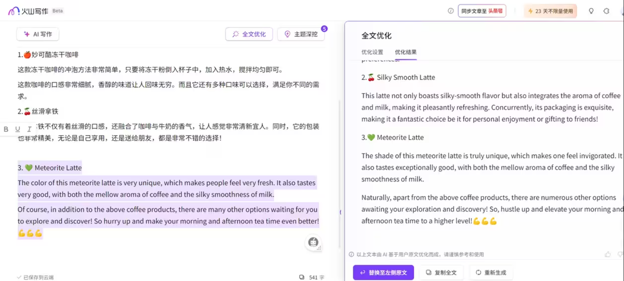Click paragraph starting 'The color of this meteorite'

tap(167, 189)
